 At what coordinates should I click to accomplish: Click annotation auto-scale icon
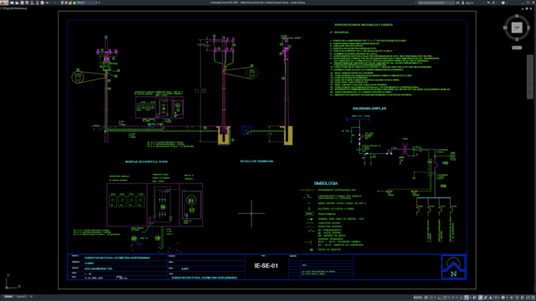pos(486,298)
